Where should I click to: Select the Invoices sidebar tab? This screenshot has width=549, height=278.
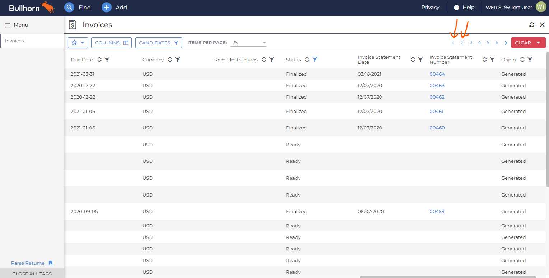(x=32, y=41)
